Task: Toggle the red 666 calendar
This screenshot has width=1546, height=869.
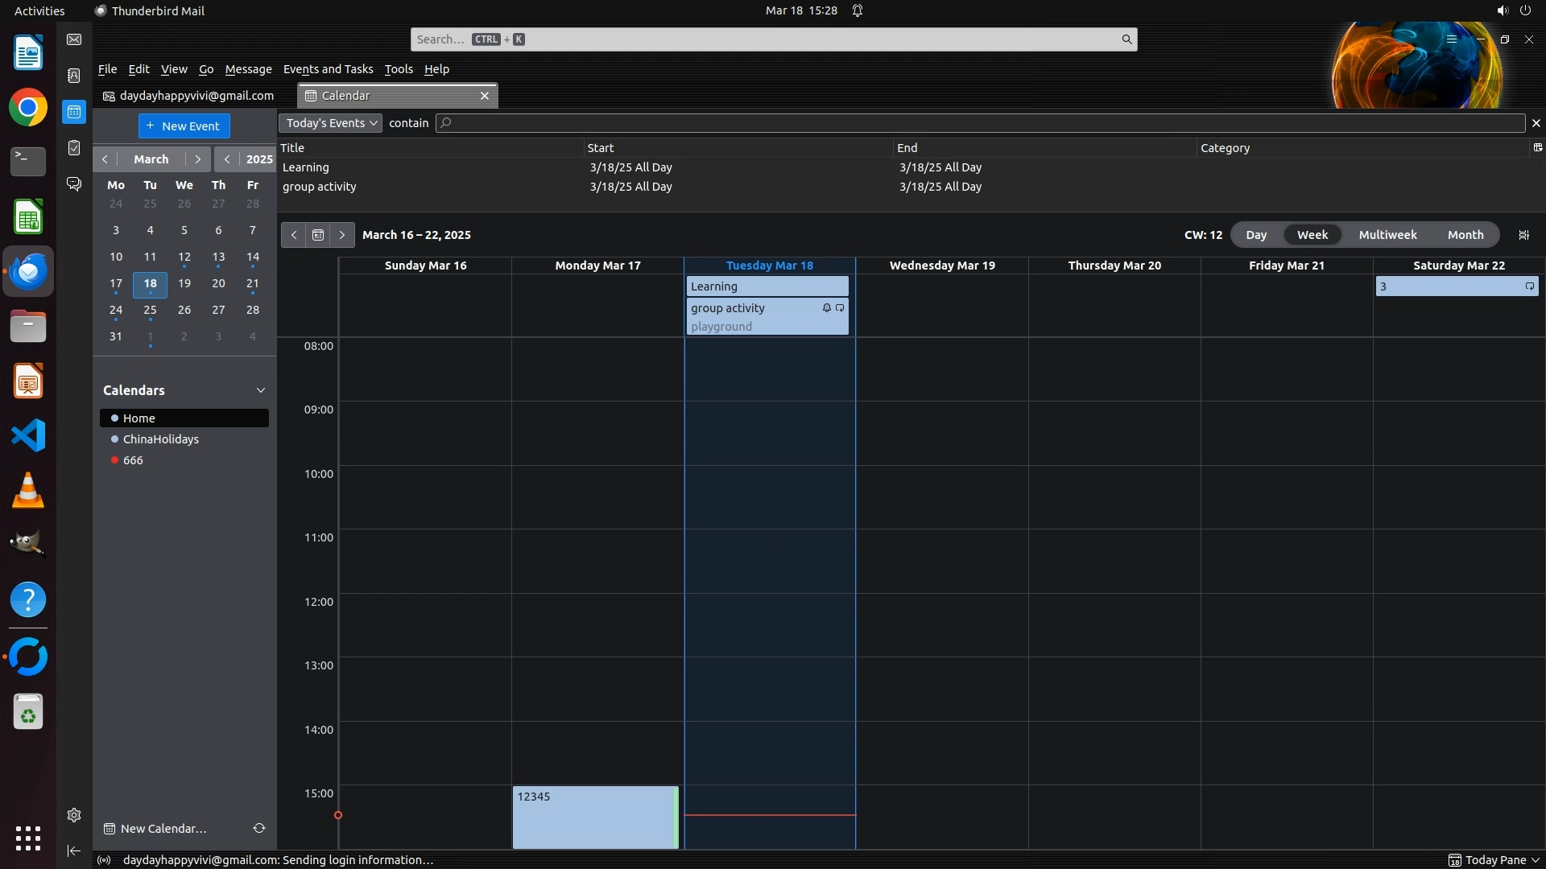Action: tap(115, 460)
